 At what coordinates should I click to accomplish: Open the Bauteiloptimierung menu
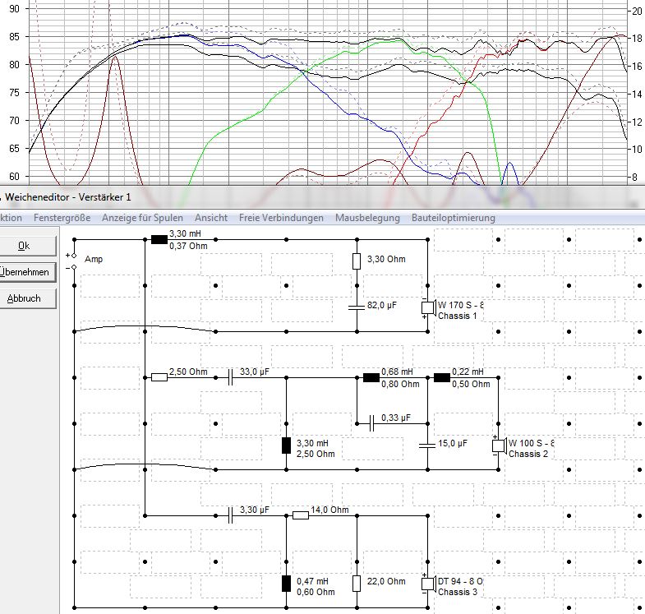click(454, 218)
